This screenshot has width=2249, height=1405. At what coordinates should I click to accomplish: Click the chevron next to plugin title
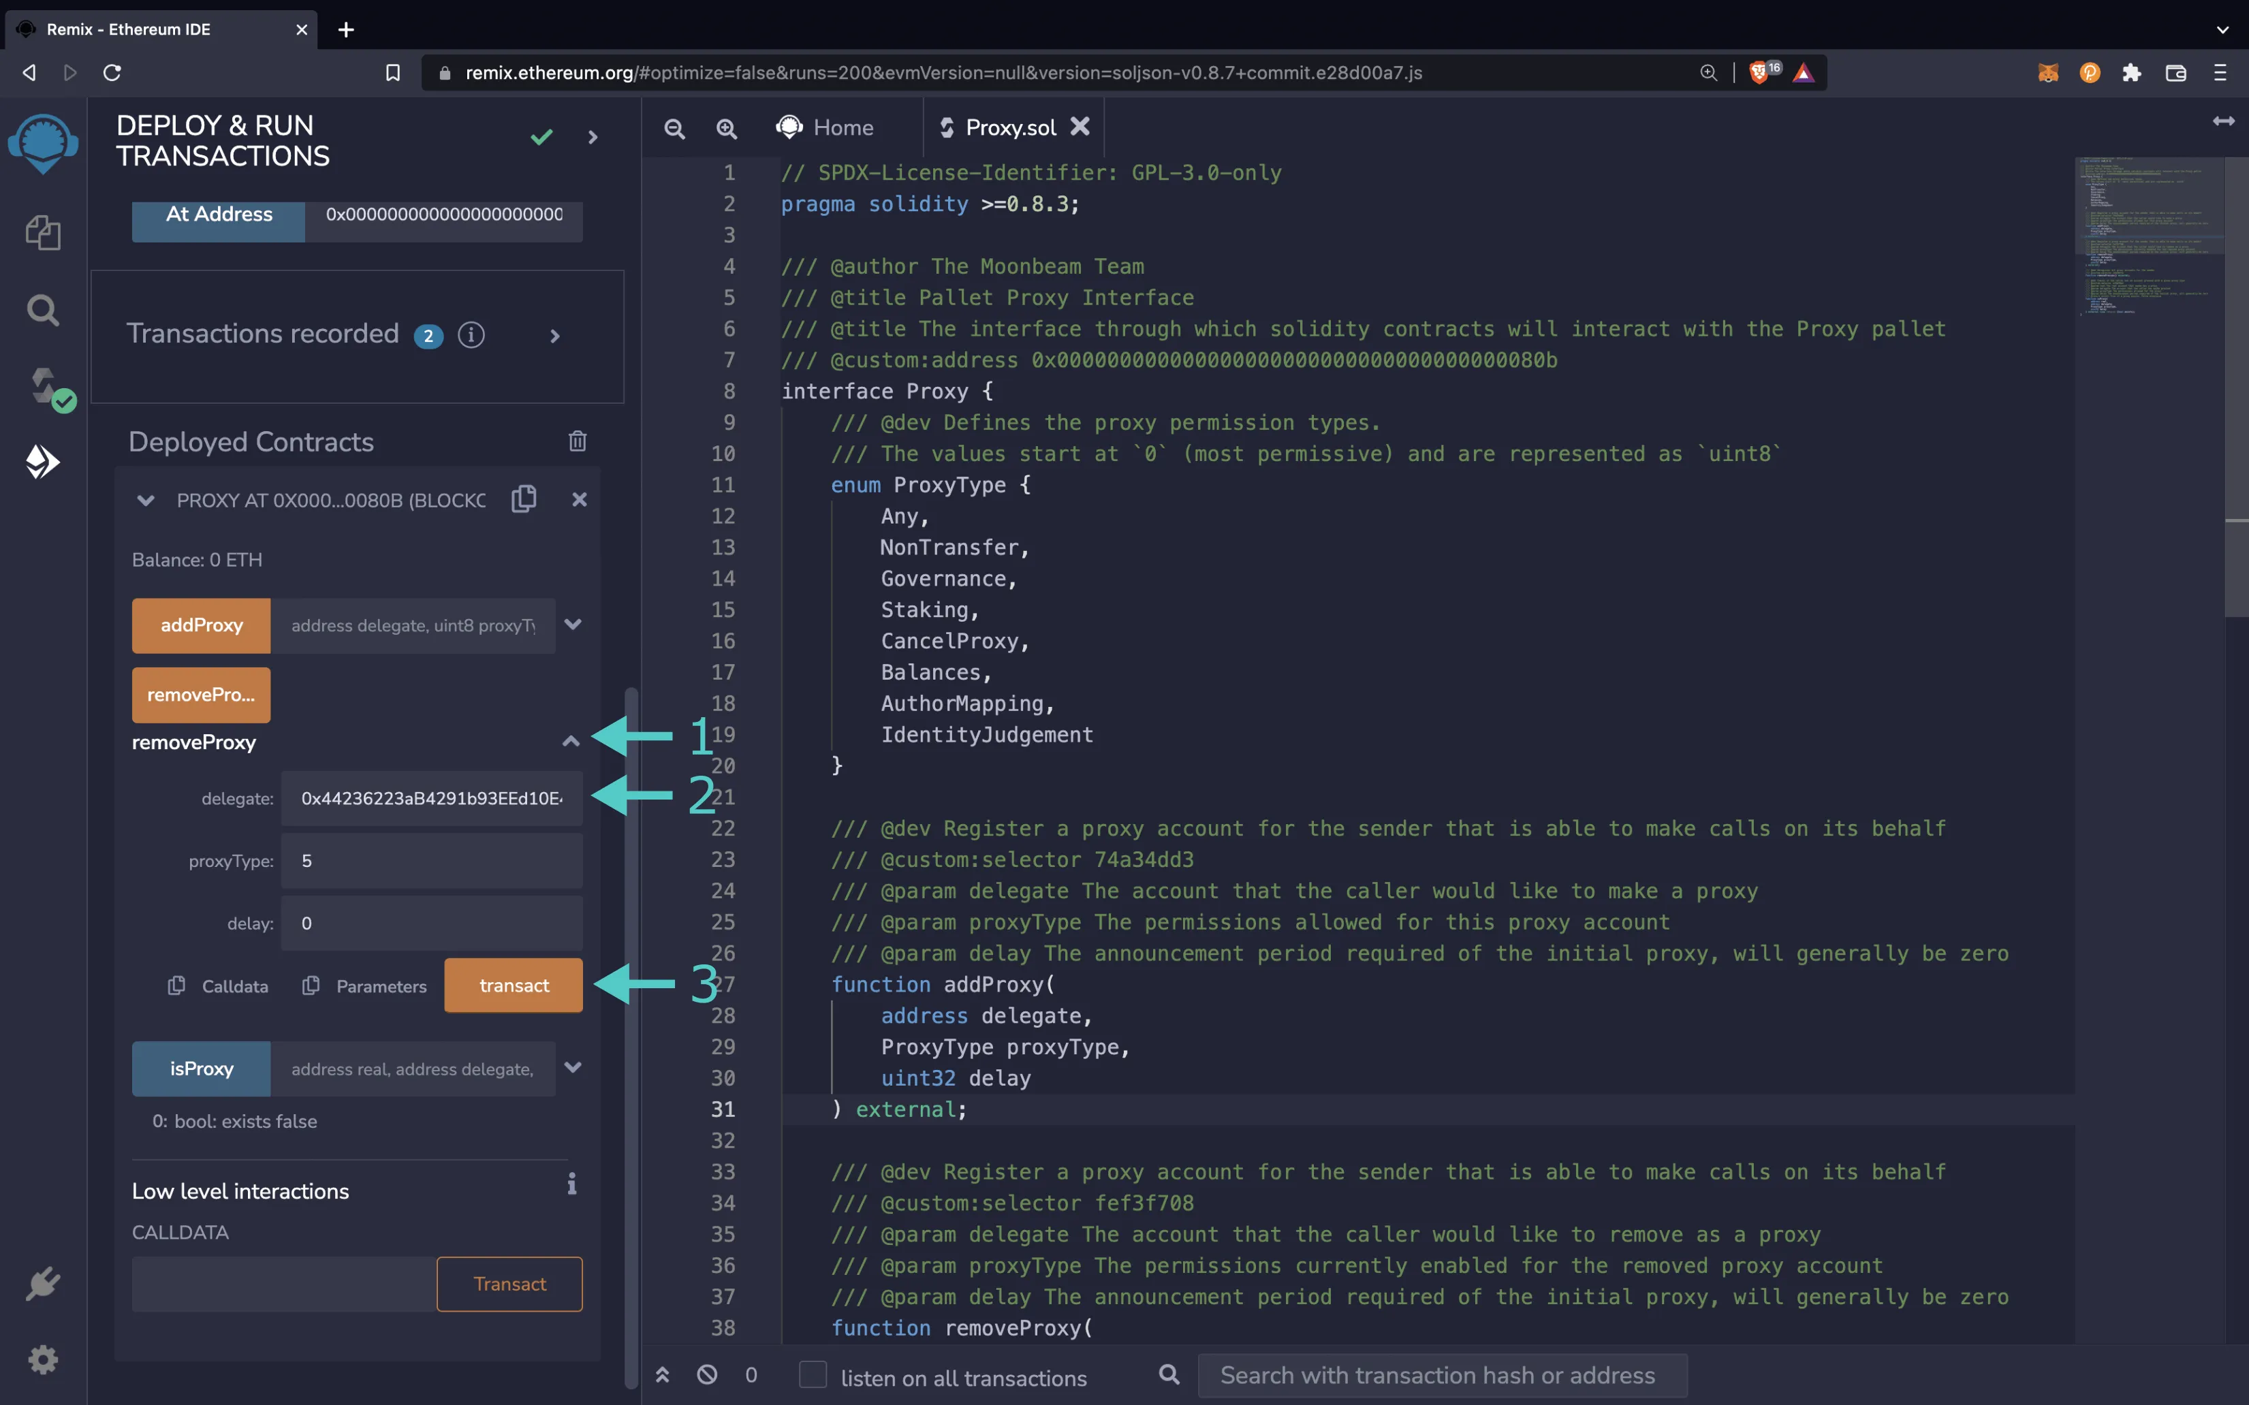[x=593, y=138]
